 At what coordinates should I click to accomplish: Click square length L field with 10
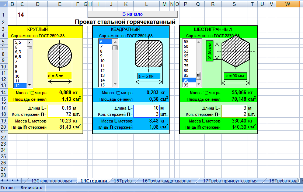146,108
